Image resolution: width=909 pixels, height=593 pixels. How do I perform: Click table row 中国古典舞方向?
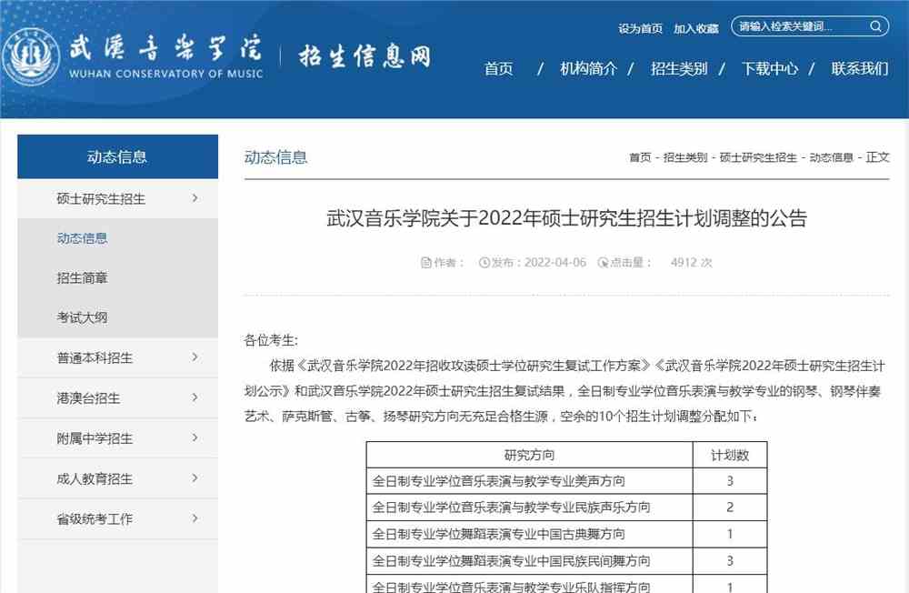(566, 534)
